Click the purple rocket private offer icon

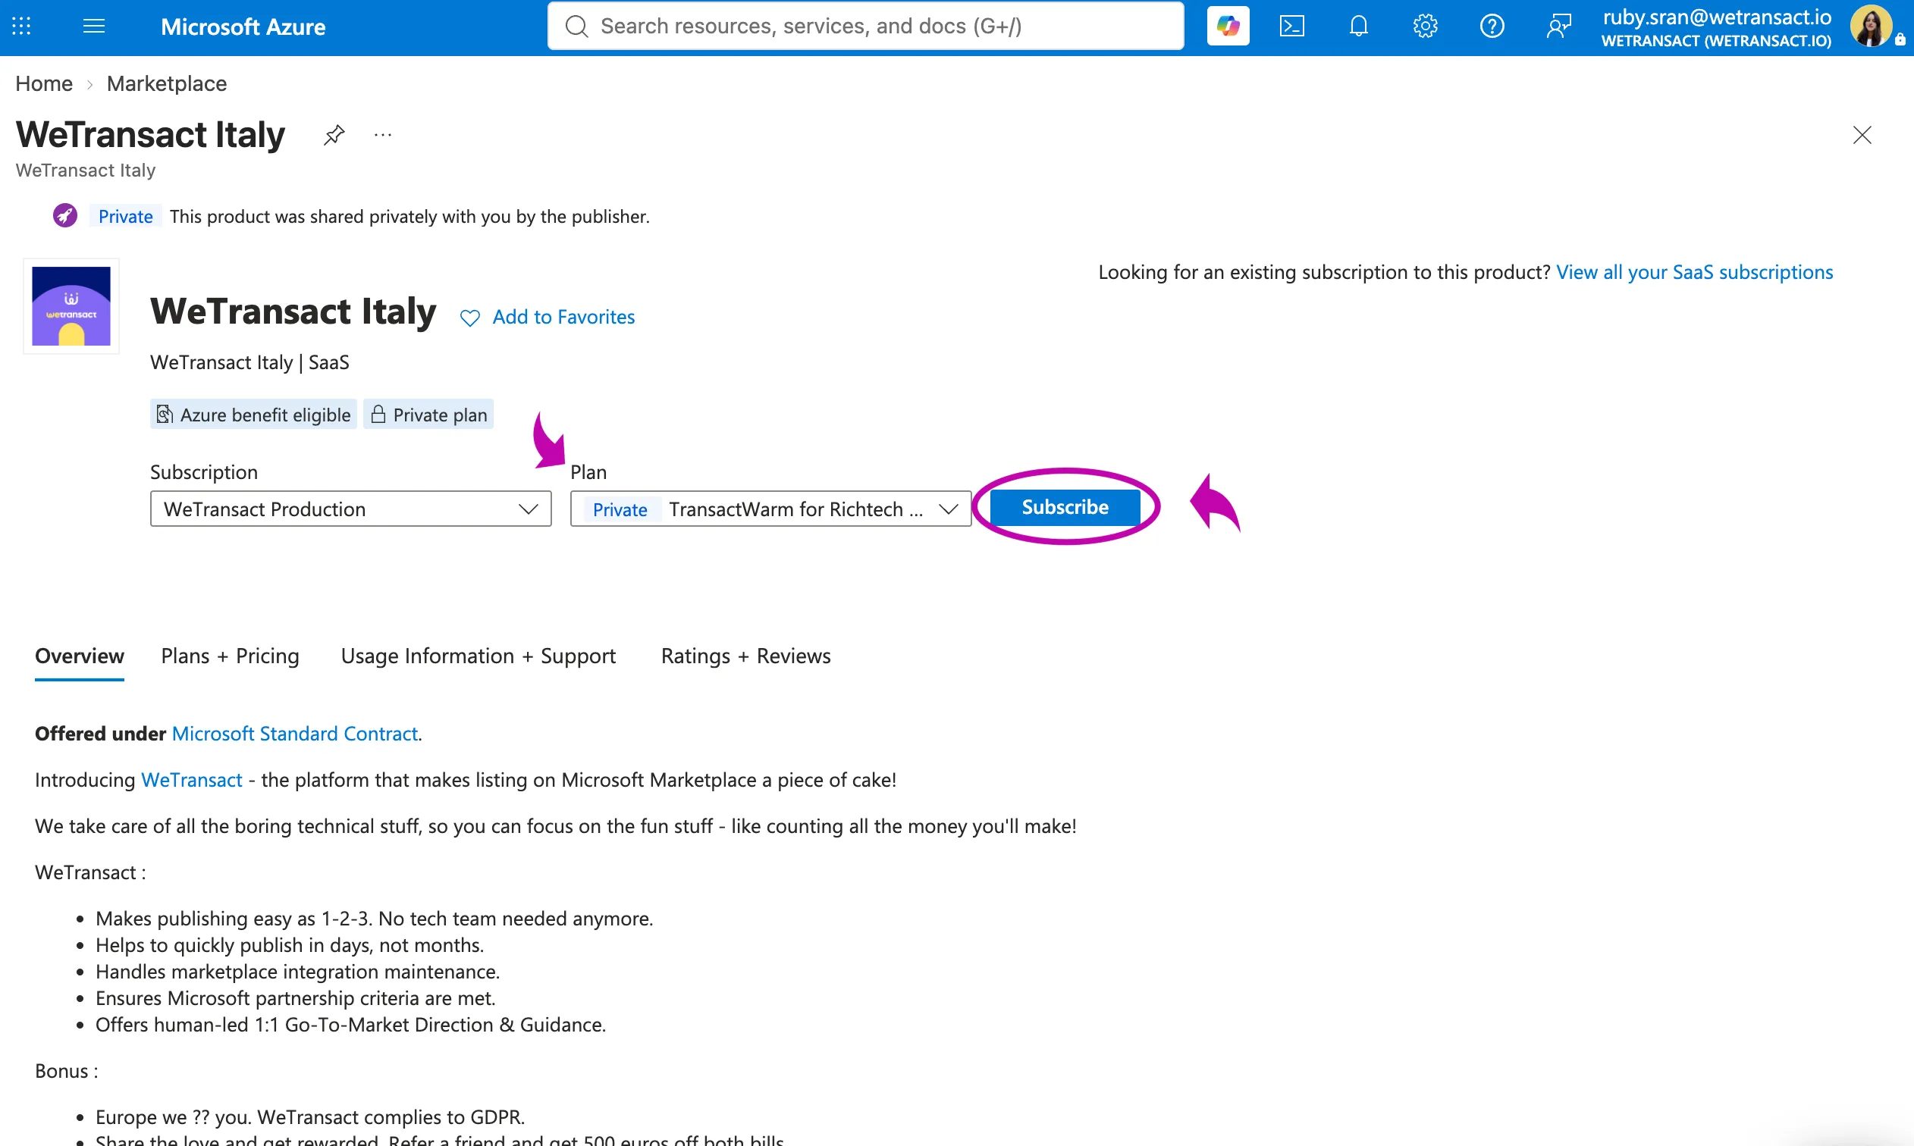(65, 215)
